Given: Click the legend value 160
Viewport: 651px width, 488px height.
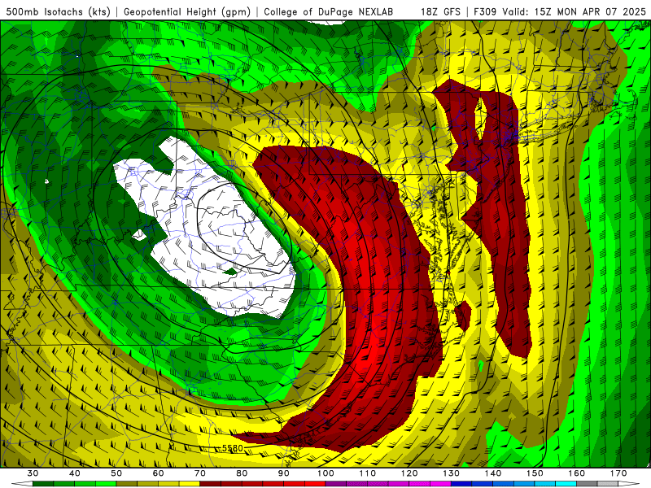Looking at the screenshot, I should [x=577, y=473].
